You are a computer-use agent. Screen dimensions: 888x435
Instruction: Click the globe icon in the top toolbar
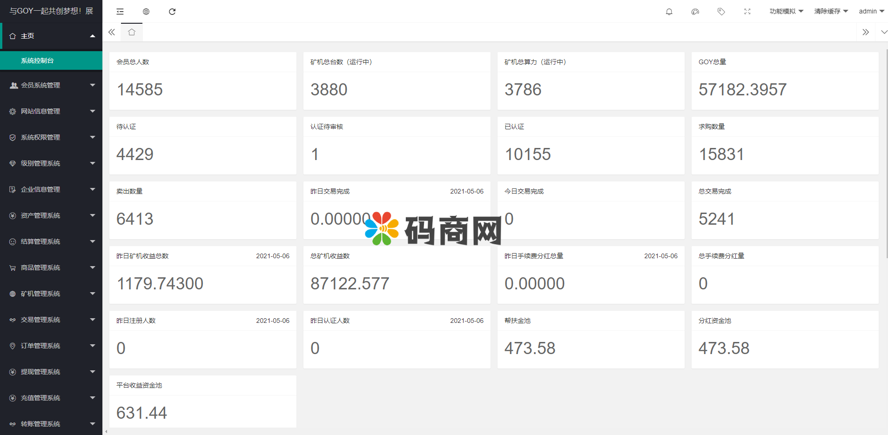[146, 12]
